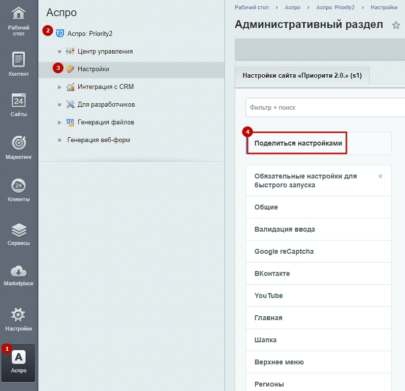Viewport: 405px width, 391px height.
Task: Open the Google reCaptcha settings section
Action: [x=318, y=251]
